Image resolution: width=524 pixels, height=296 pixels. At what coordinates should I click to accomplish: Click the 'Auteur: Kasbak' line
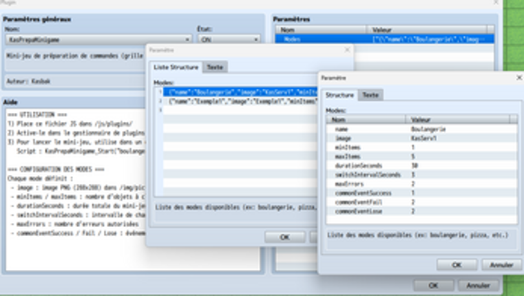coord(28,81)
